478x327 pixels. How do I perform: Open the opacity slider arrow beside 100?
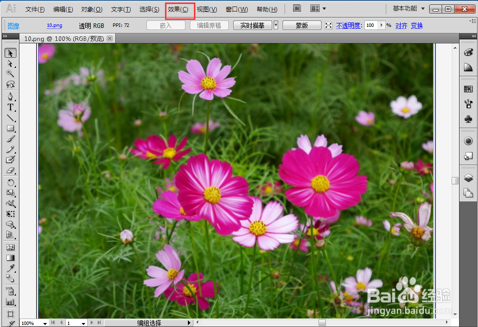click(x=381, y=25)
